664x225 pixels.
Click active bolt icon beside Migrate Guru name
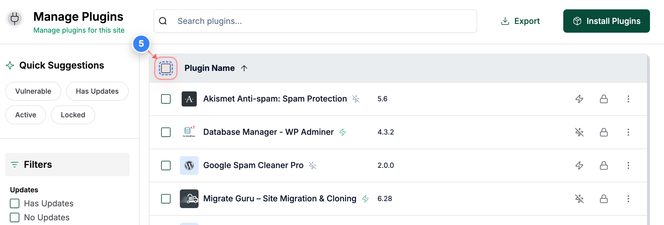click(x=365, y=199)
